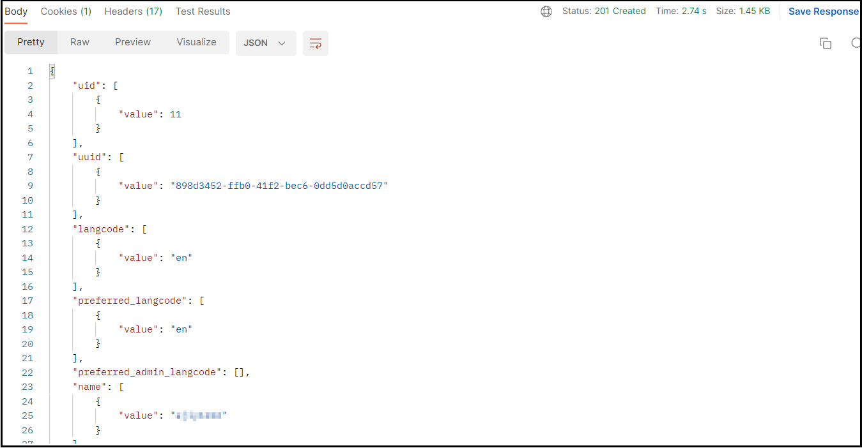The image size is (862, 448).
Task: Select the Preview view mode
Action: 133,42
